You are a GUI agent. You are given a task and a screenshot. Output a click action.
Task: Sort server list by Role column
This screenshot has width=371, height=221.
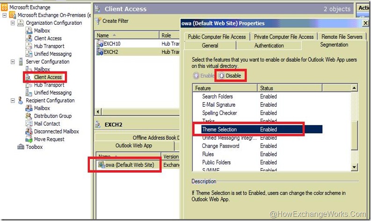coord(169,36)
